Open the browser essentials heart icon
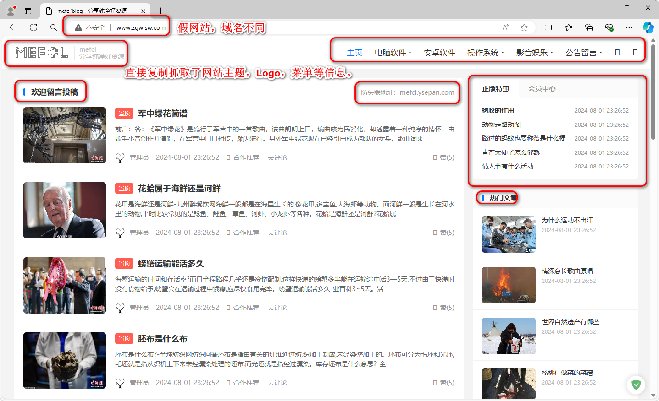Viewport: 659px width, 401px height. pos(609,27)
